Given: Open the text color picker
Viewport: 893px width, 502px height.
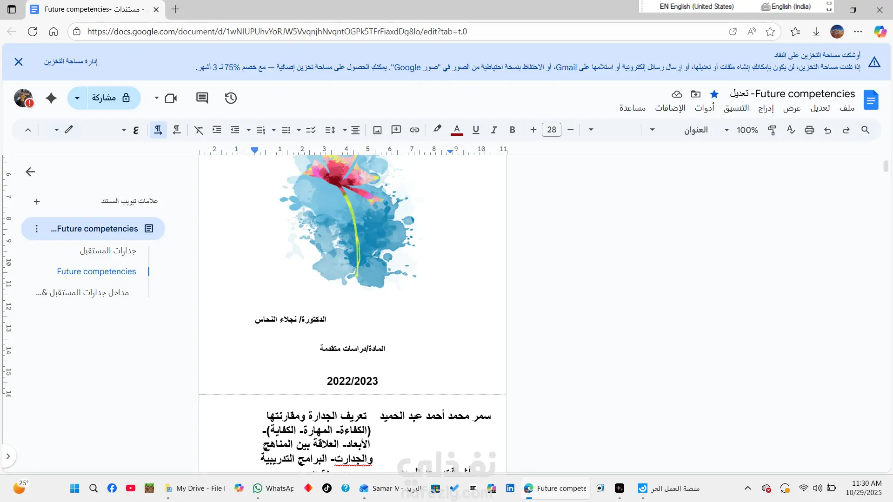Looking at the screenshot, I should [x=457, y=130].
